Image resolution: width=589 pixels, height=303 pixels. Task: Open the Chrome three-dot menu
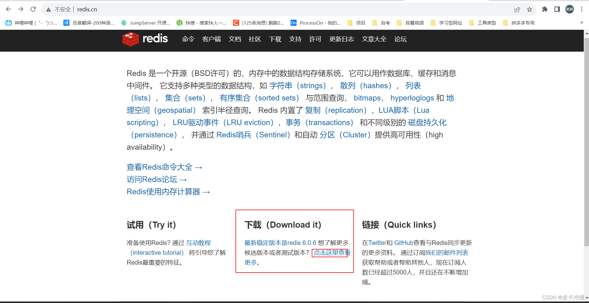click(582, 9)
